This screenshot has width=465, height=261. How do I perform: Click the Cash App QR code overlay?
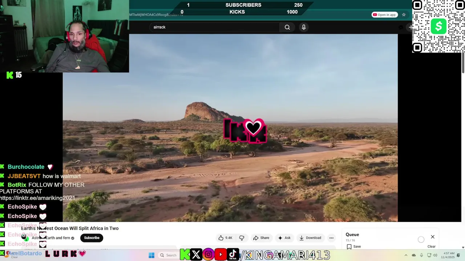click(438, 26)
